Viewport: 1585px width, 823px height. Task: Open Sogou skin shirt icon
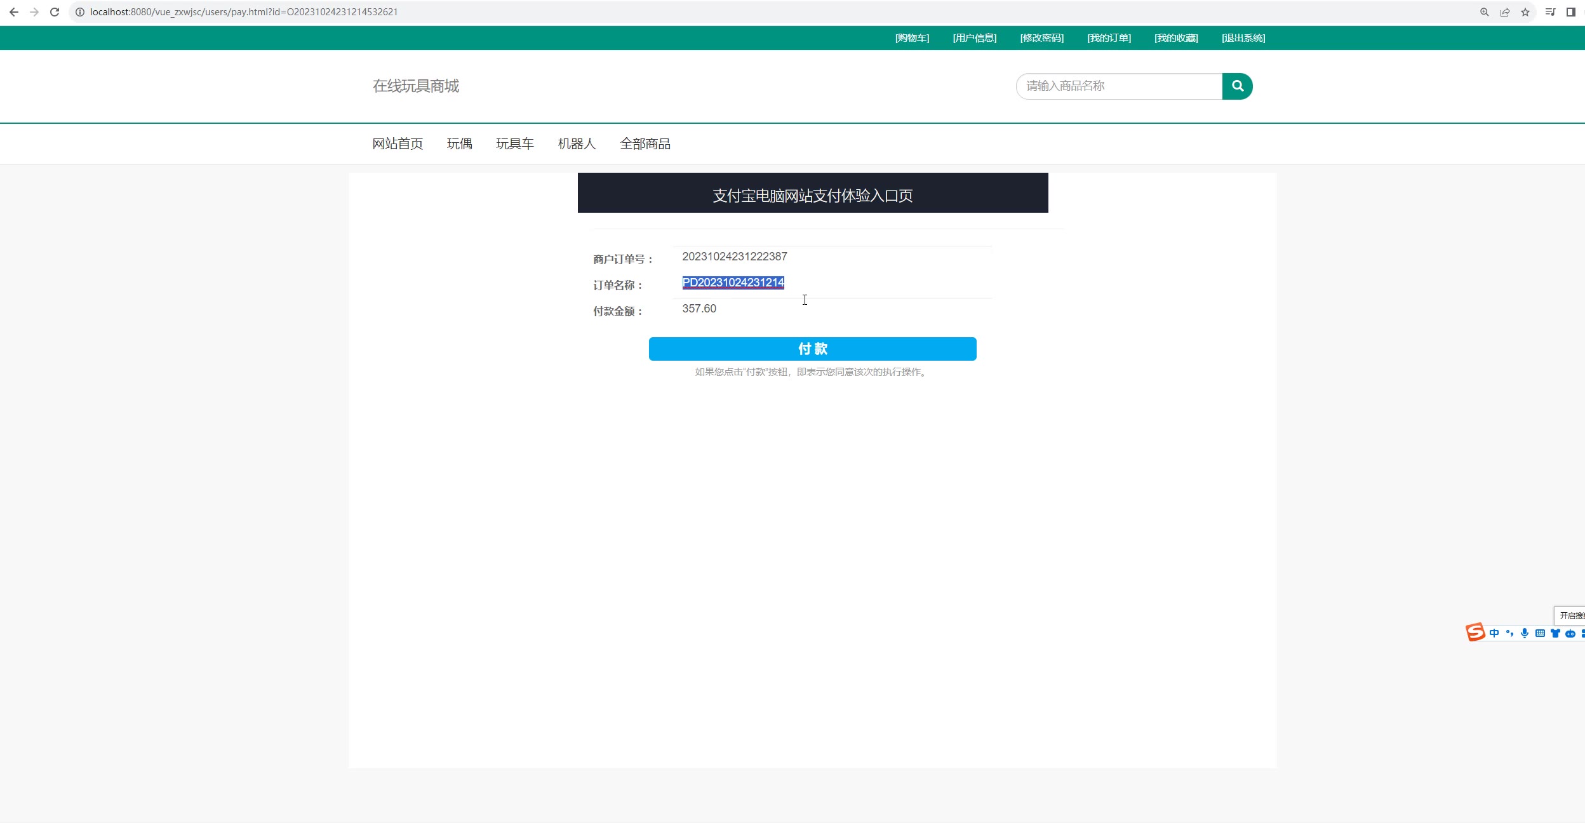click(x=1555, y=633)
